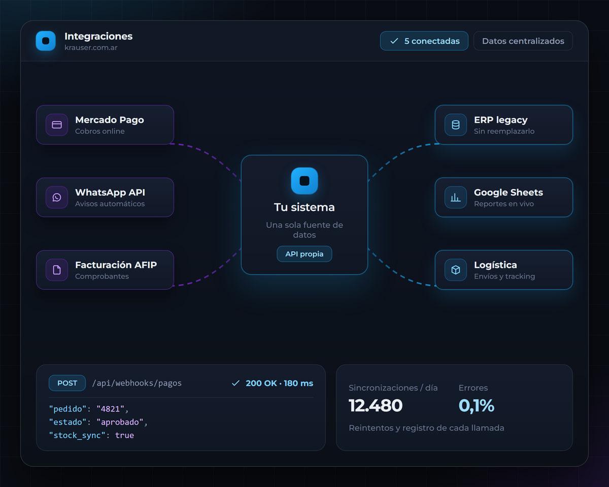Screen dimensions: 609x487
Task: Click Una sola fuente de datos text
Action: tap(304, 230)
